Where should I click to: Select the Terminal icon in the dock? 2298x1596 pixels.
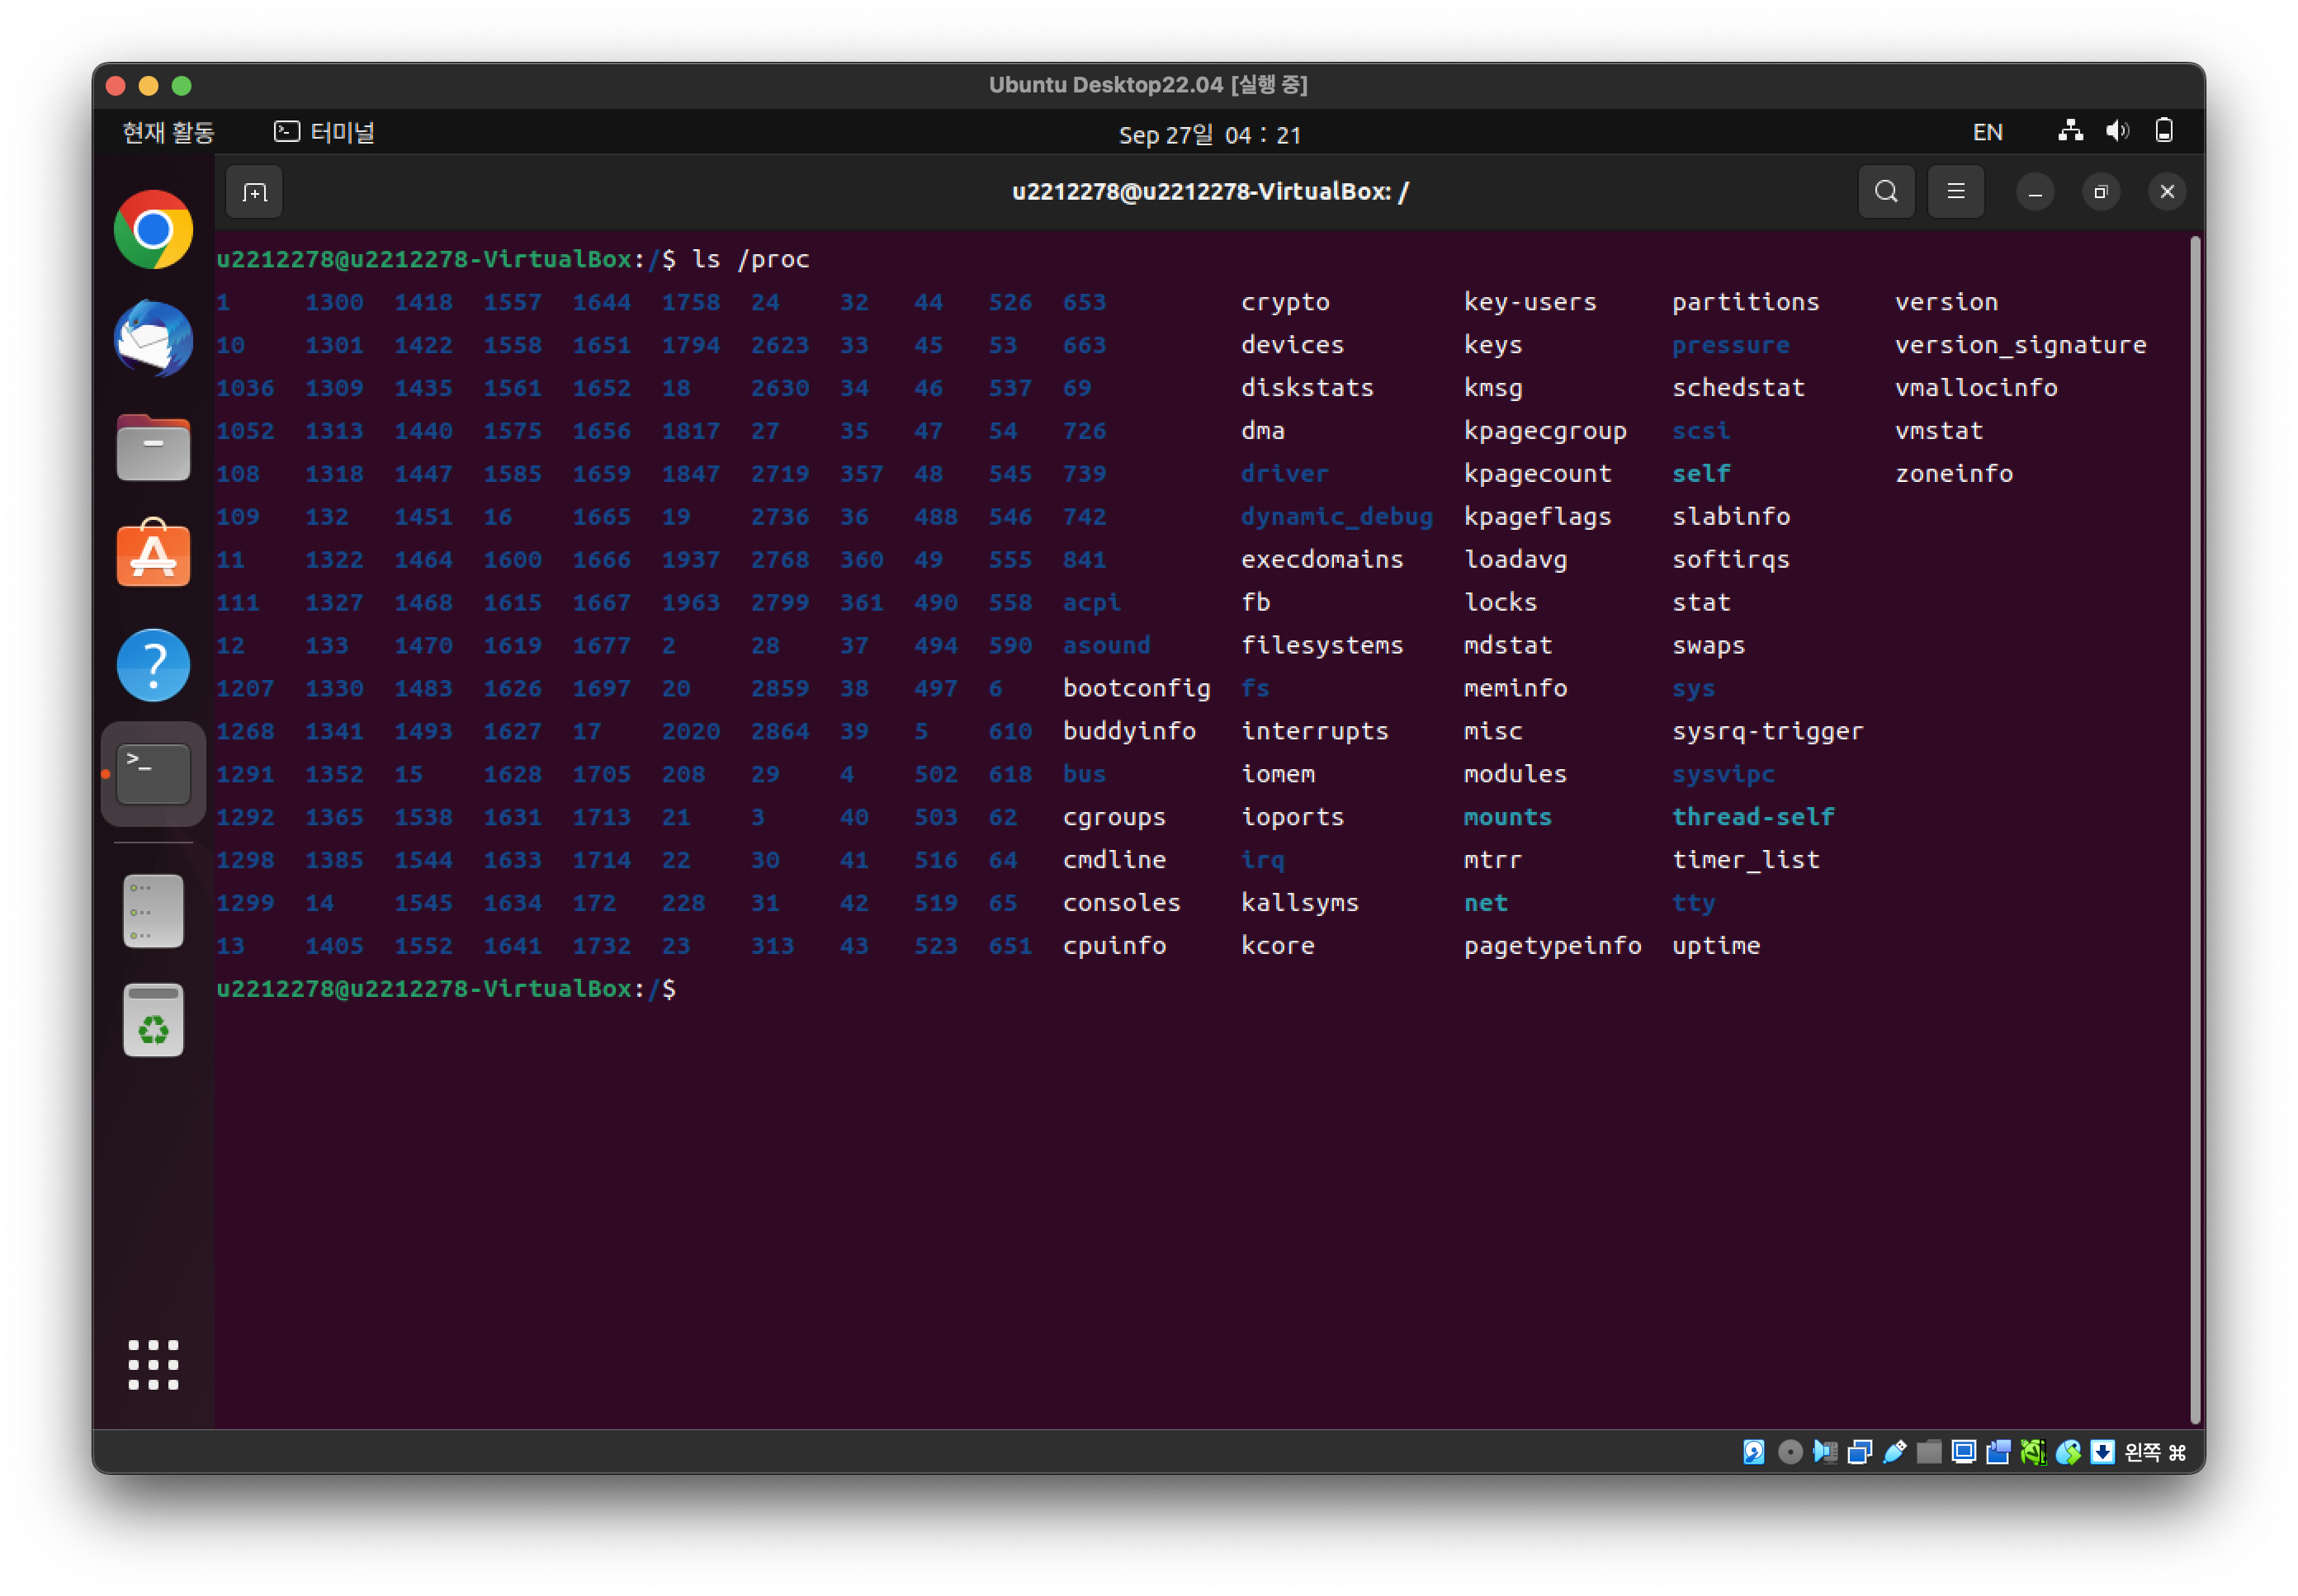[x=153, y=773]
